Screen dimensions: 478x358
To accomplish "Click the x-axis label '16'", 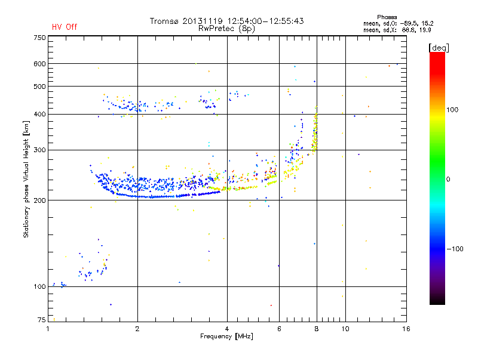I will pyautogui.click(x=406, y=329).
